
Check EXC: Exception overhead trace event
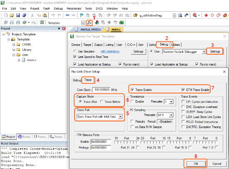click(x=183, y=107)
